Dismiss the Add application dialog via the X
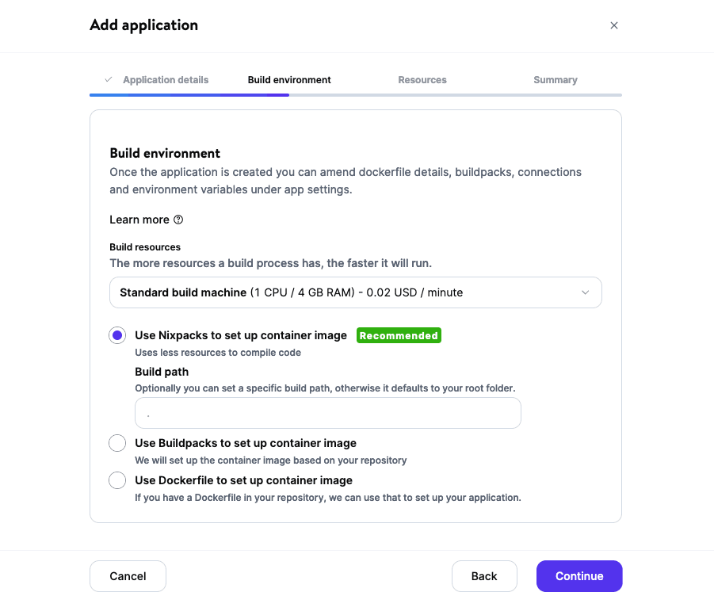The width and height of the screenshot is (714, 596). 614,25
